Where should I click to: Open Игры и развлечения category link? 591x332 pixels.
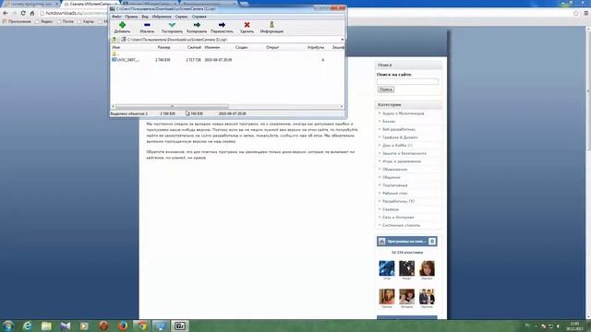(x=402, y=161)
